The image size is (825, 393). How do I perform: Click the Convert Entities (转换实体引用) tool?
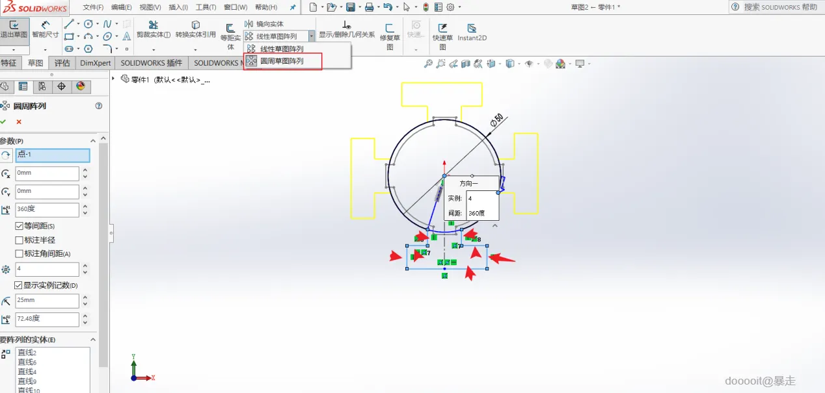point(195,30)
